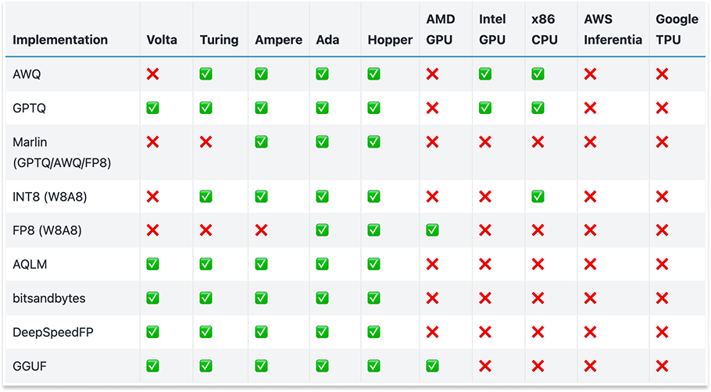This screenshot has width=711, height=392.
Task: Click the red cross for Marlin on Turing
Action: [x=205, y=142]
